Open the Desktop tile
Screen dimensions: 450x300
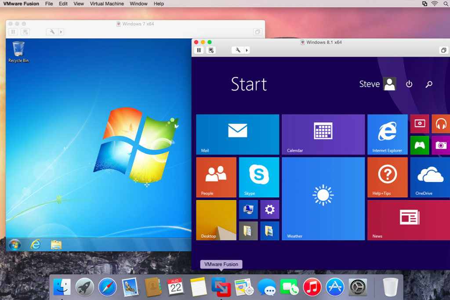click(216, 220)
